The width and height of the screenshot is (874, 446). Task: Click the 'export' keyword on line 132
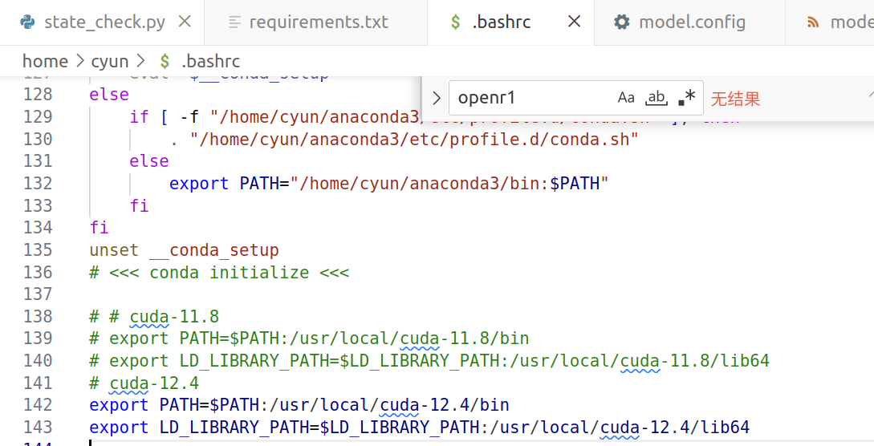click(199, 183)
